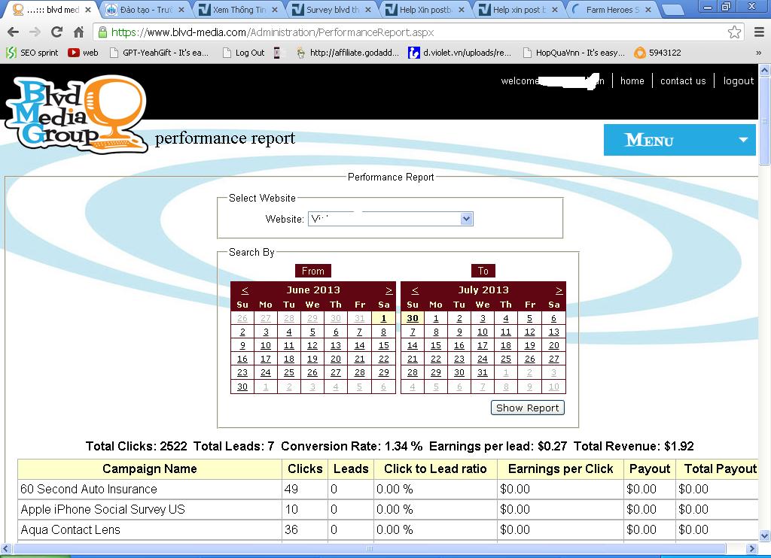
Task: Open the Log Out bookmark
Action: [x=243, y=53]
